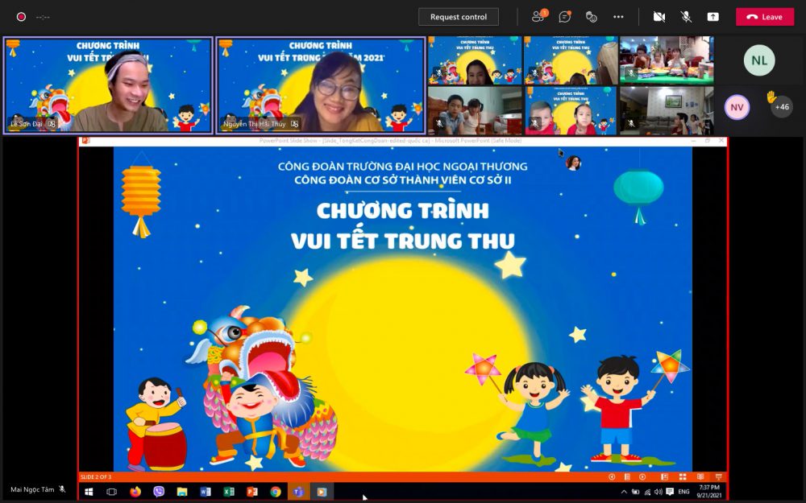806x503 pixels.
Task: Show the +46 additional participants
Action: (782, 107)
